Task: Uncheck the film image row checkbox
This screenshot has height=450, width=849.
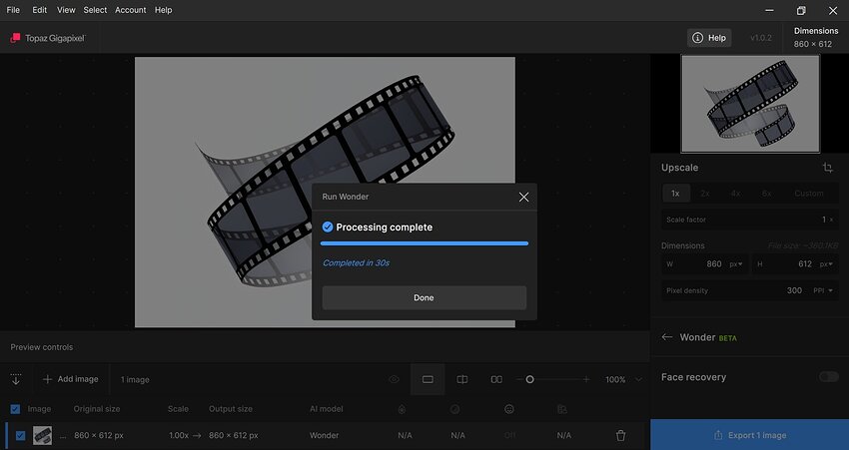Action: 20,435
